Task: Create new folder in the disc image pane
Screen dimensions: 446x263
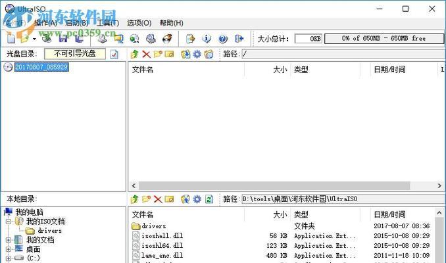Action: point(158,54)
